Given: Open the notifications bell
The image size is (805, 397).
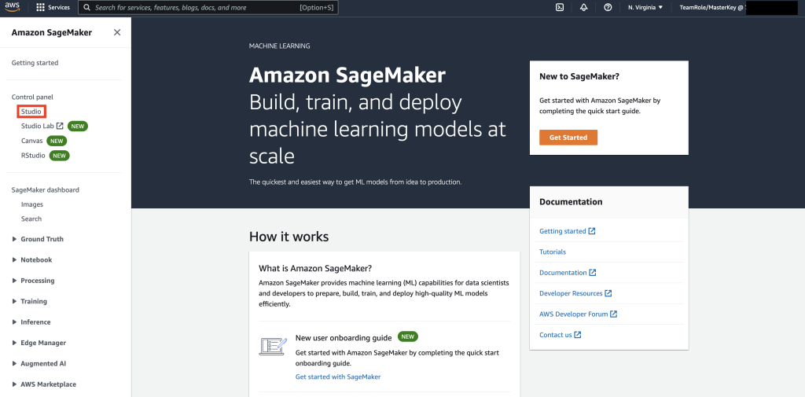Looking at the screenshot, I should click(x=584, y=8).
